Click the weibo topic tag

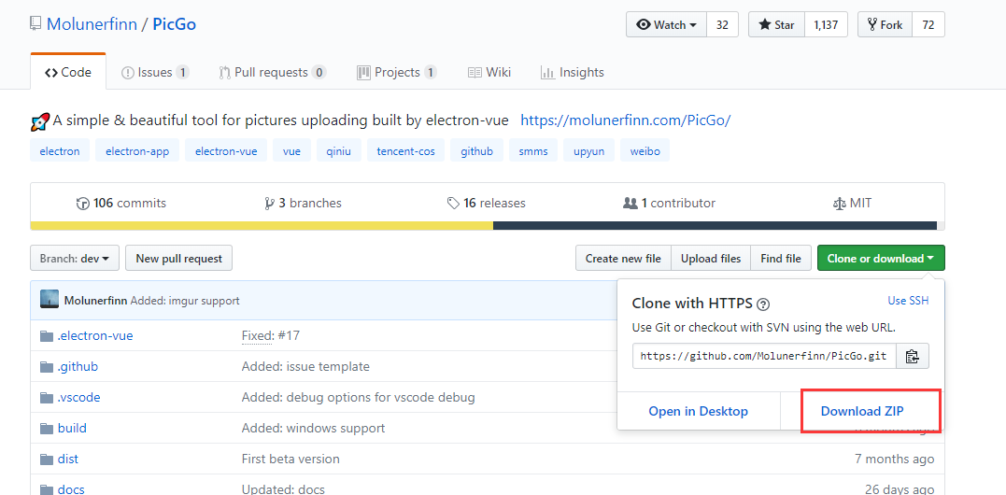(645, 151)
